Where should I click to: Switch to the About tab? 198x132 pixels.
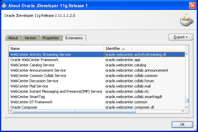(x=13, y=38)
